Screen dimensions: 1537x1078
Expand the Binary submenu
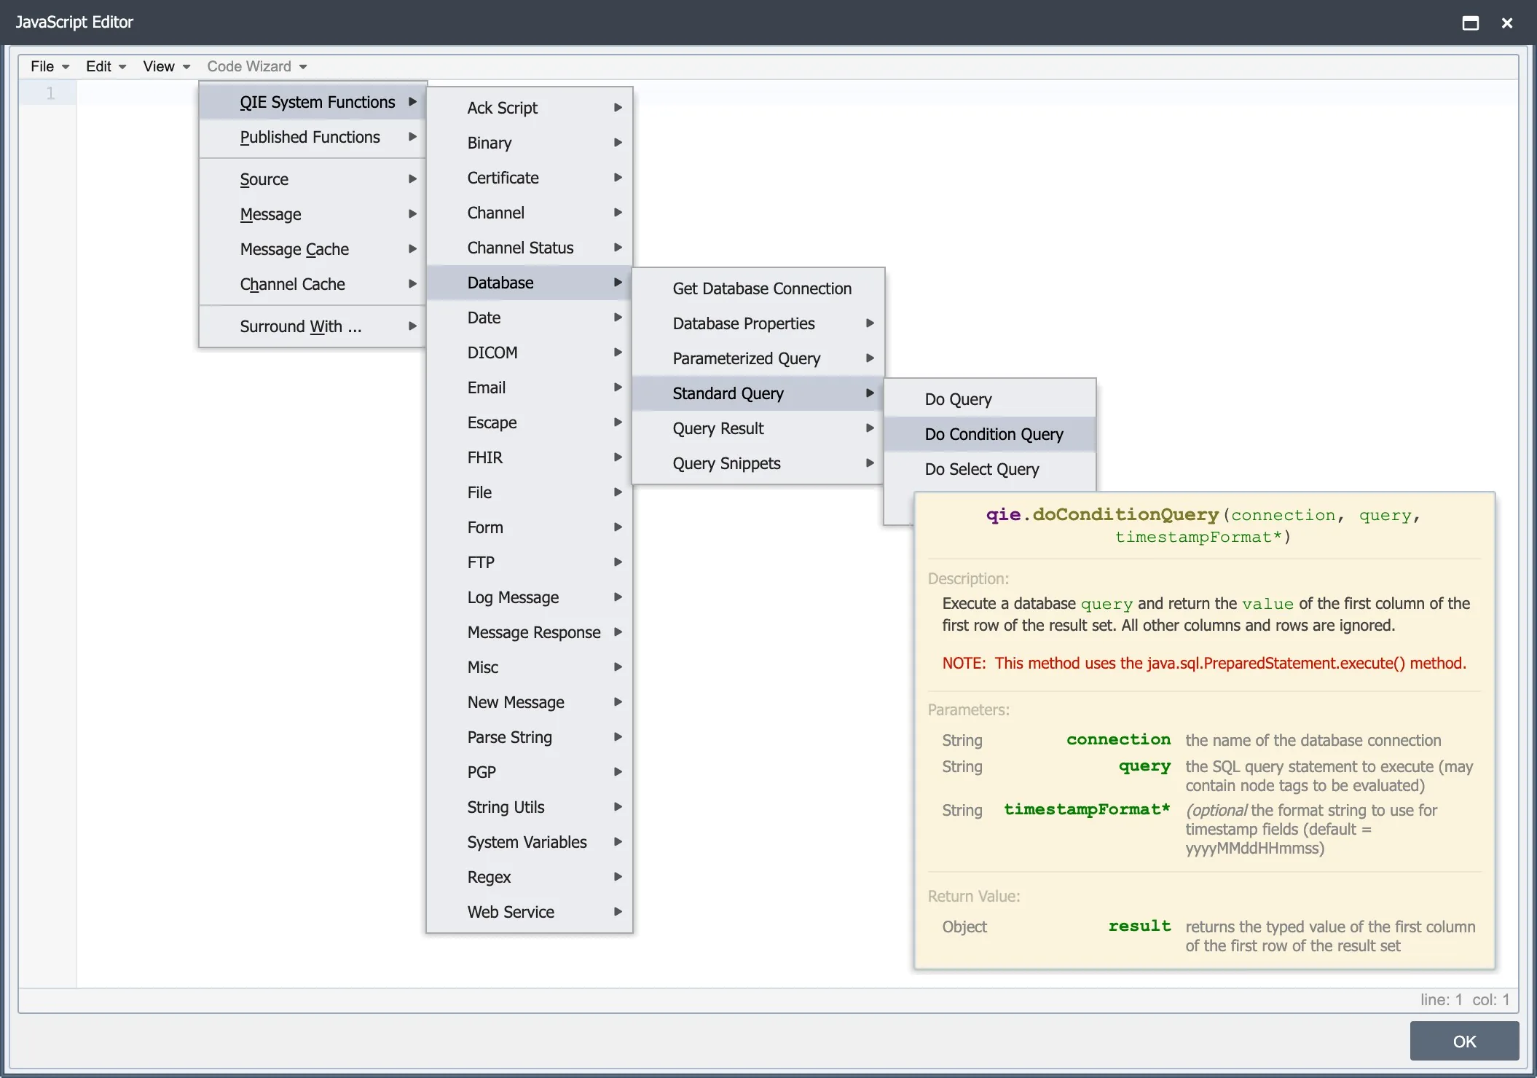click(x=530, y=143)
